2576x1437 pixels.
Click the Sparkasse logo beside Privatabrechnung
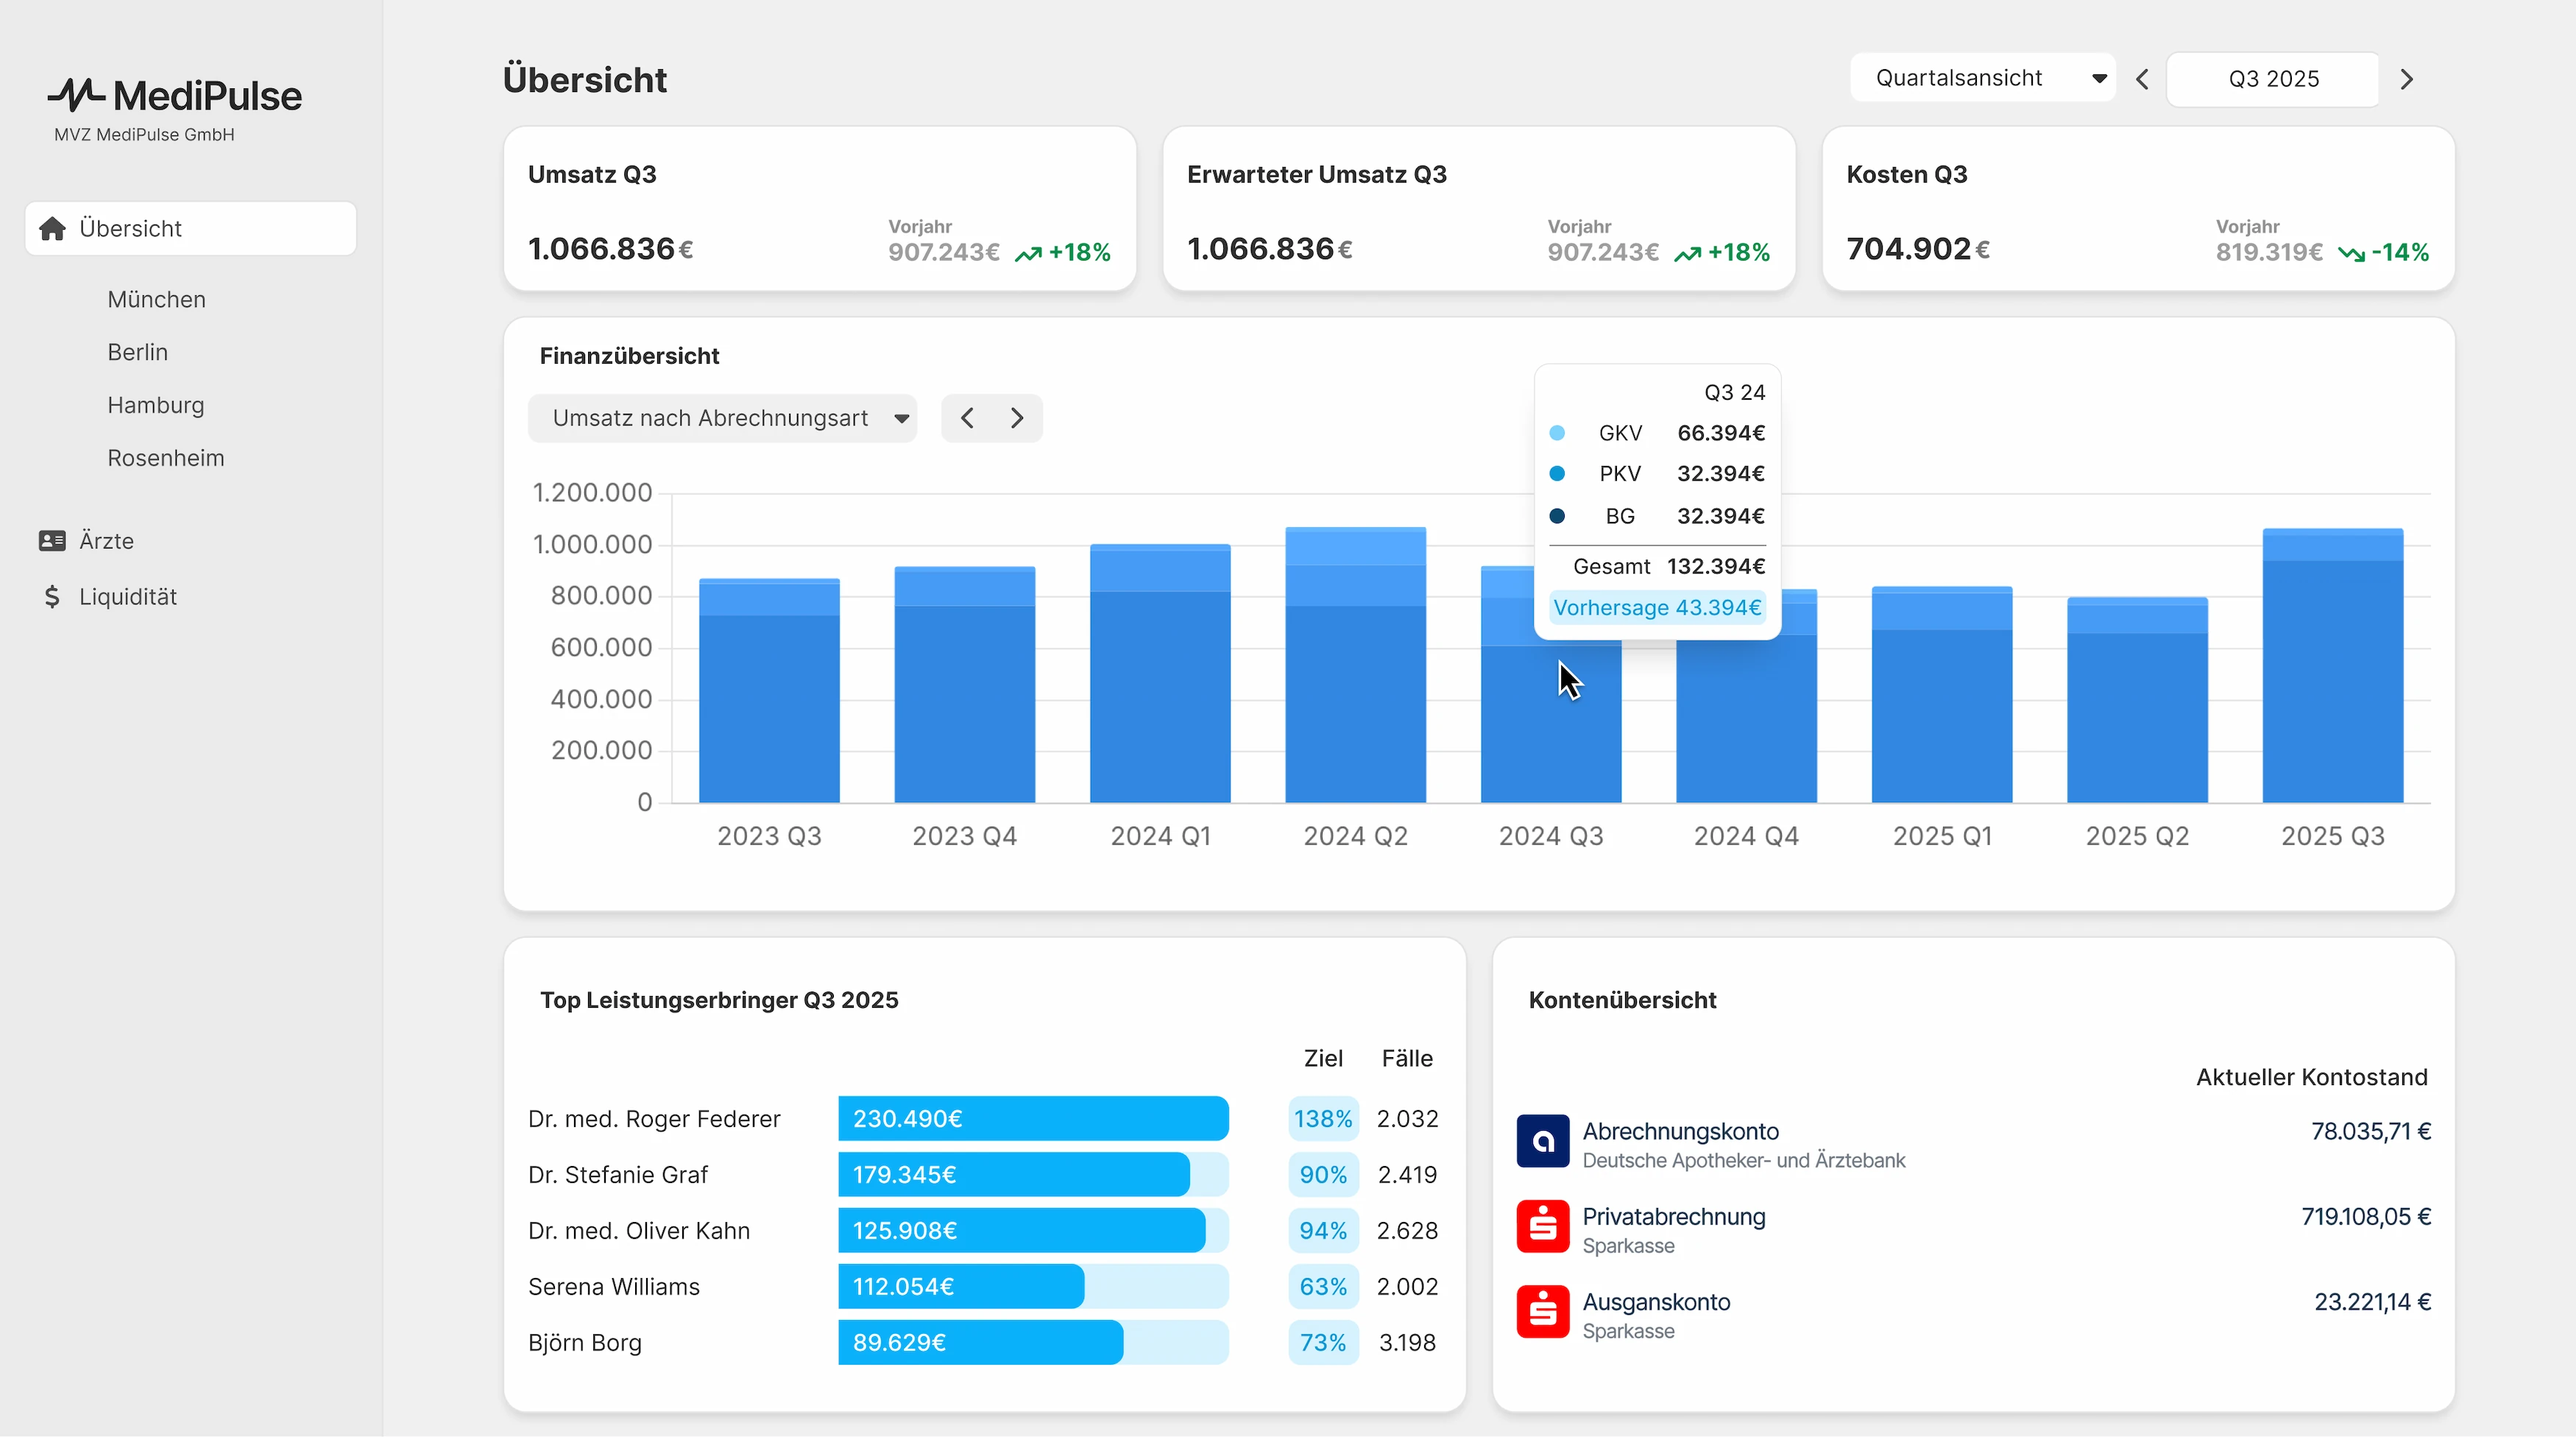[1542, 1227]
